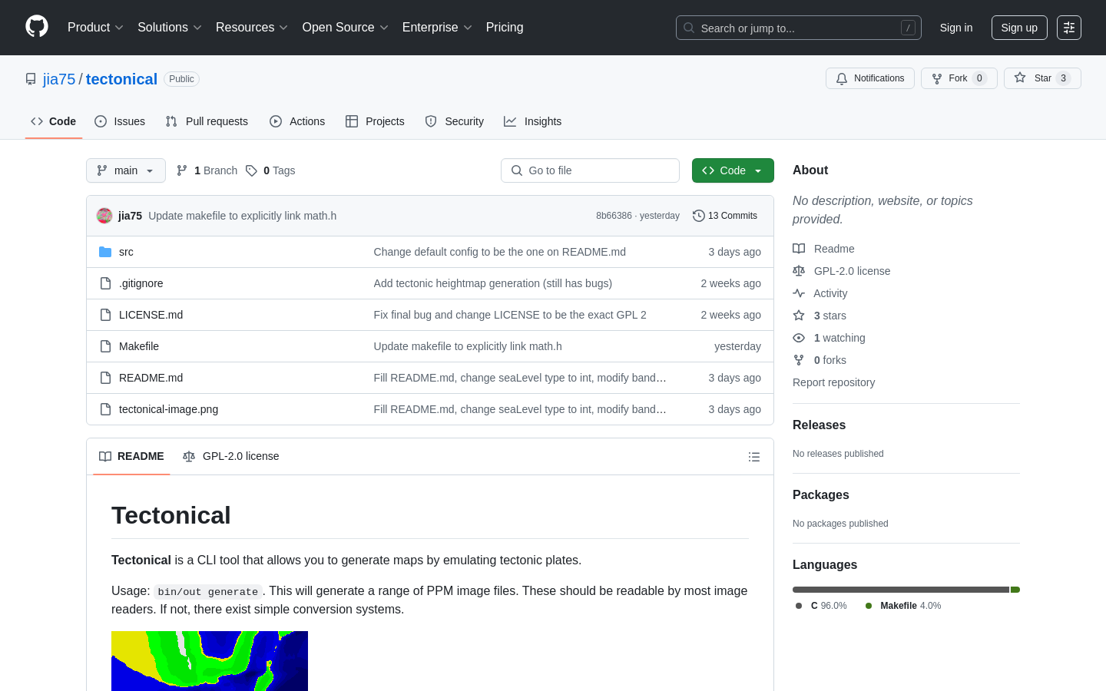Click the fork icon in Fork button

tap(937, 78)
